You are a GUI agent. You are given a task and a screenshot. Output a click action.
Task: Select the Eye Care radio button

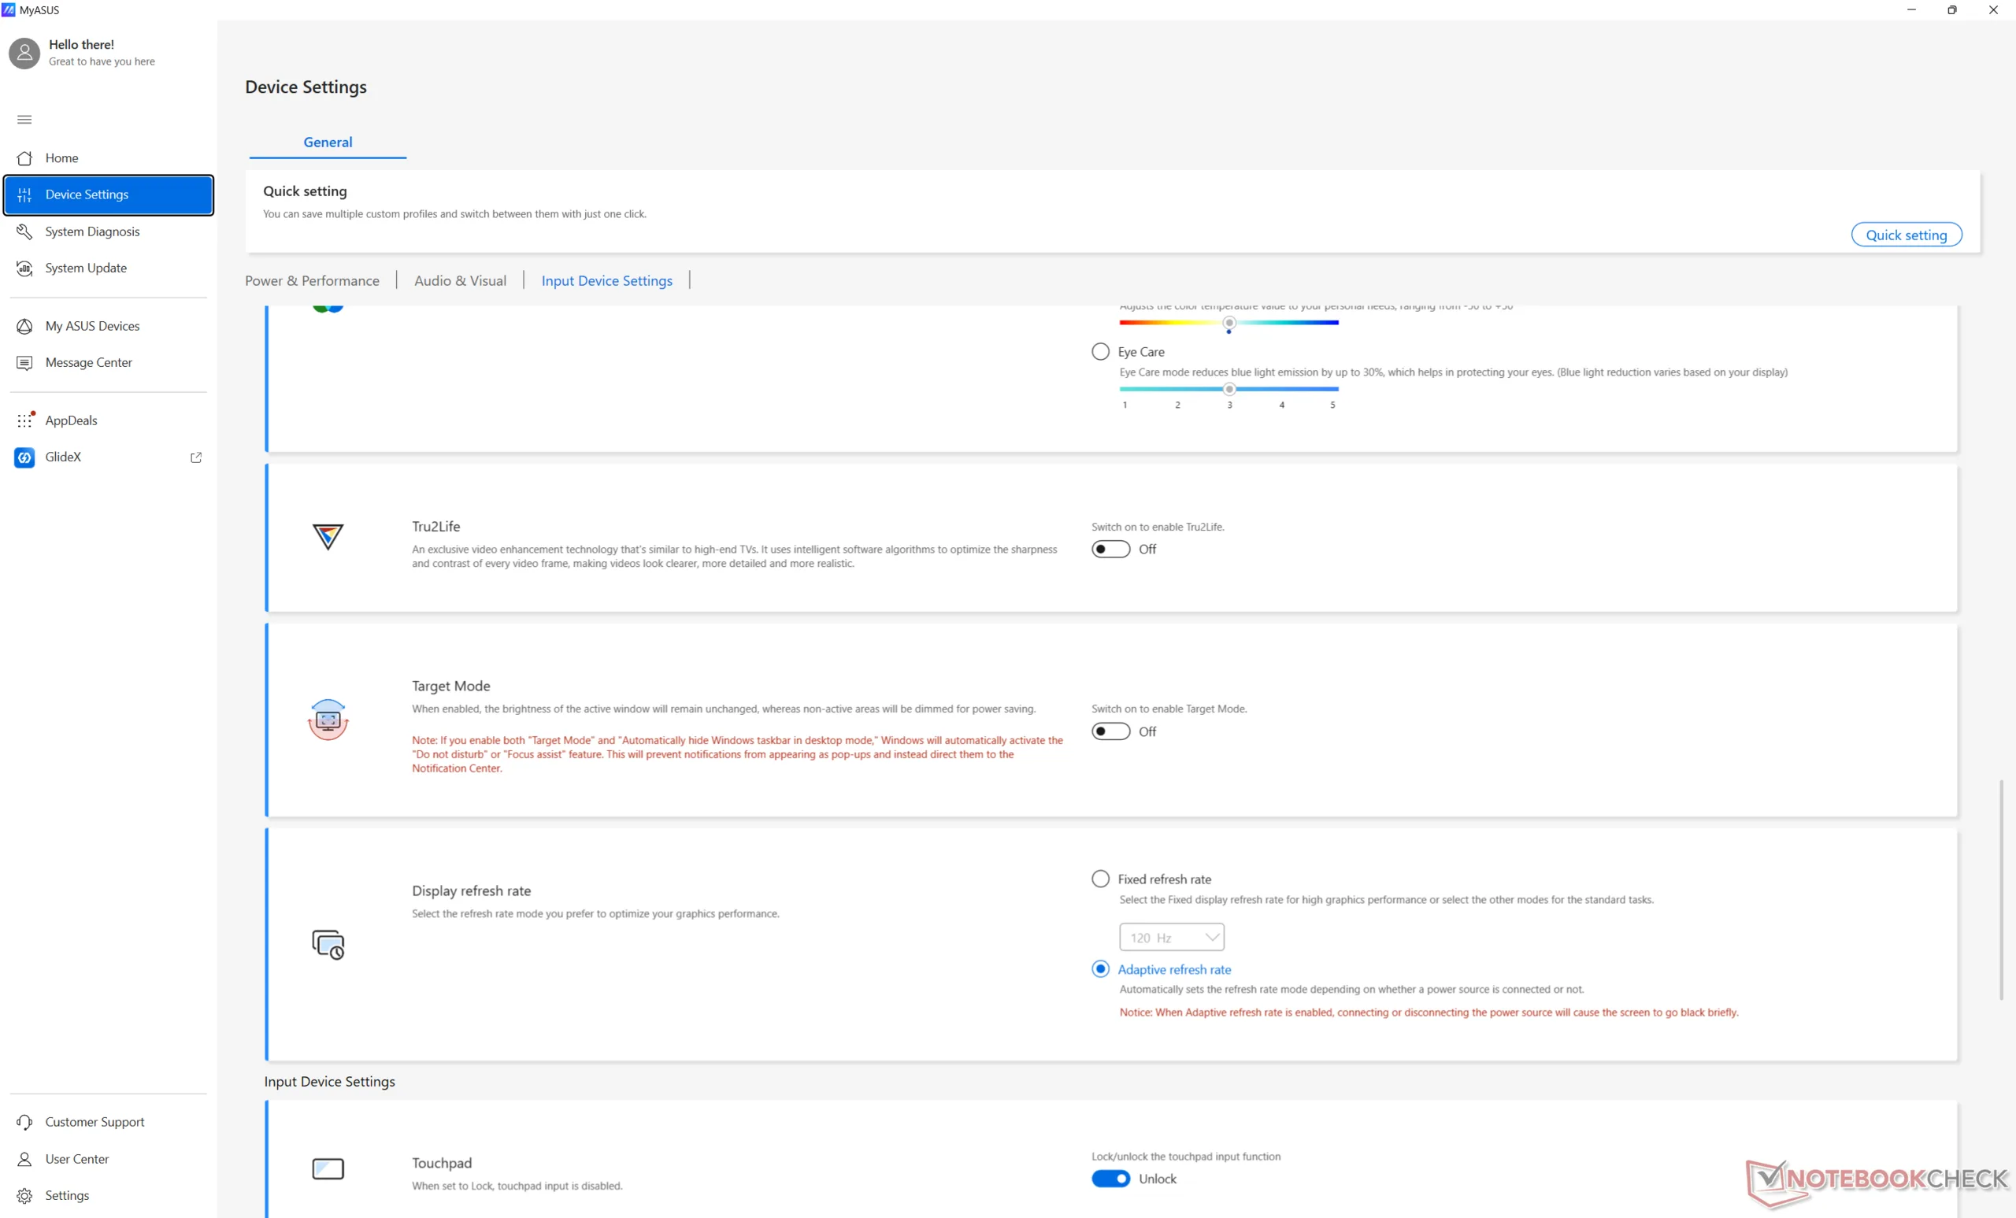1100,352
